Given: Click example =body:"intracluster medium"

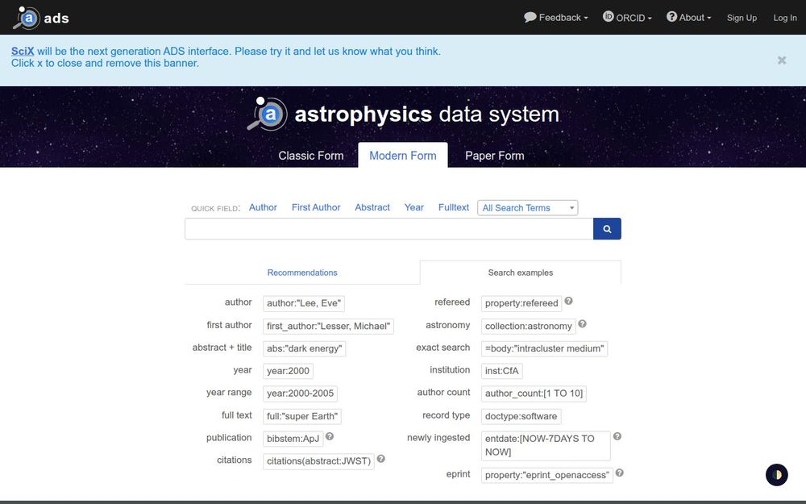Looking at the screenshot, I should [544, 348].
